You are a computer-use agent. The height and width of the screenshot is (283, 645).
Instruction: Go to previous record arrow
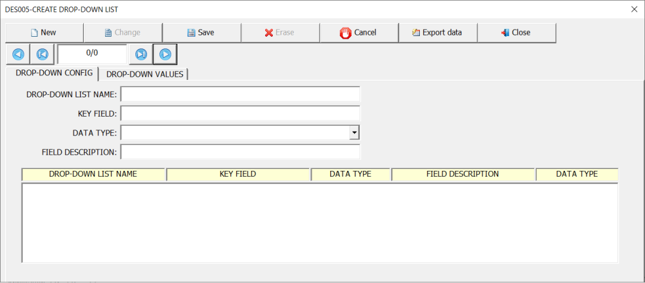click(18, 54)
